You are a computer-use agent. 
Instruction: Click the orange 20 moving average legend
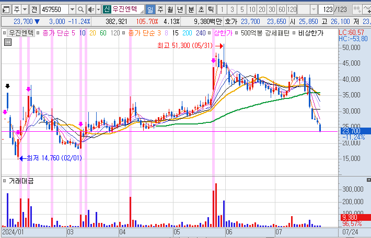[92, 33]
